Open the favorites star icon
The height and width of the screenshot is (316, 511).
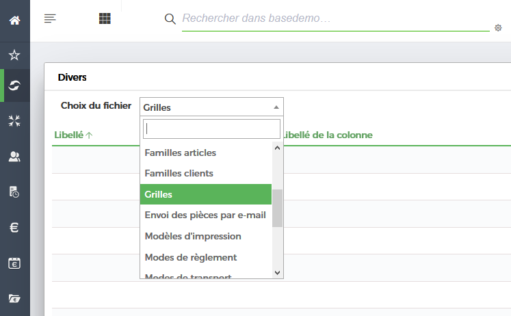click(x=14, y=55)
